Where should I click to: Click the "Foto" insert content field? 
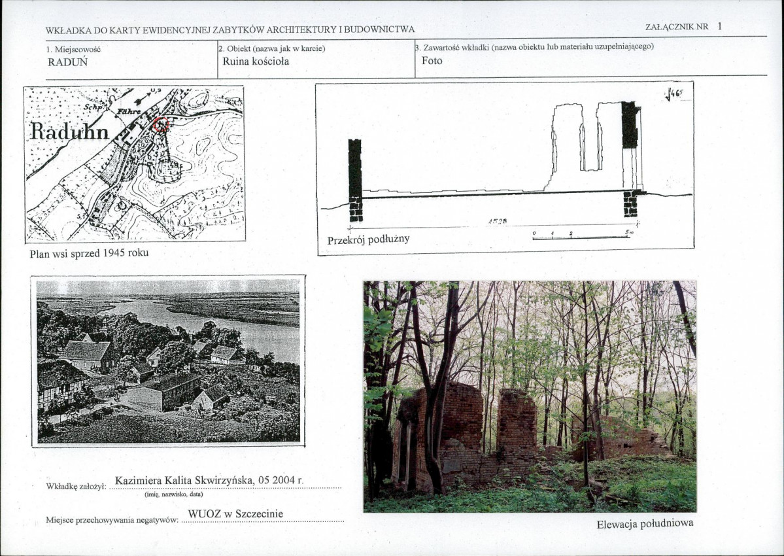coord(432,61)
